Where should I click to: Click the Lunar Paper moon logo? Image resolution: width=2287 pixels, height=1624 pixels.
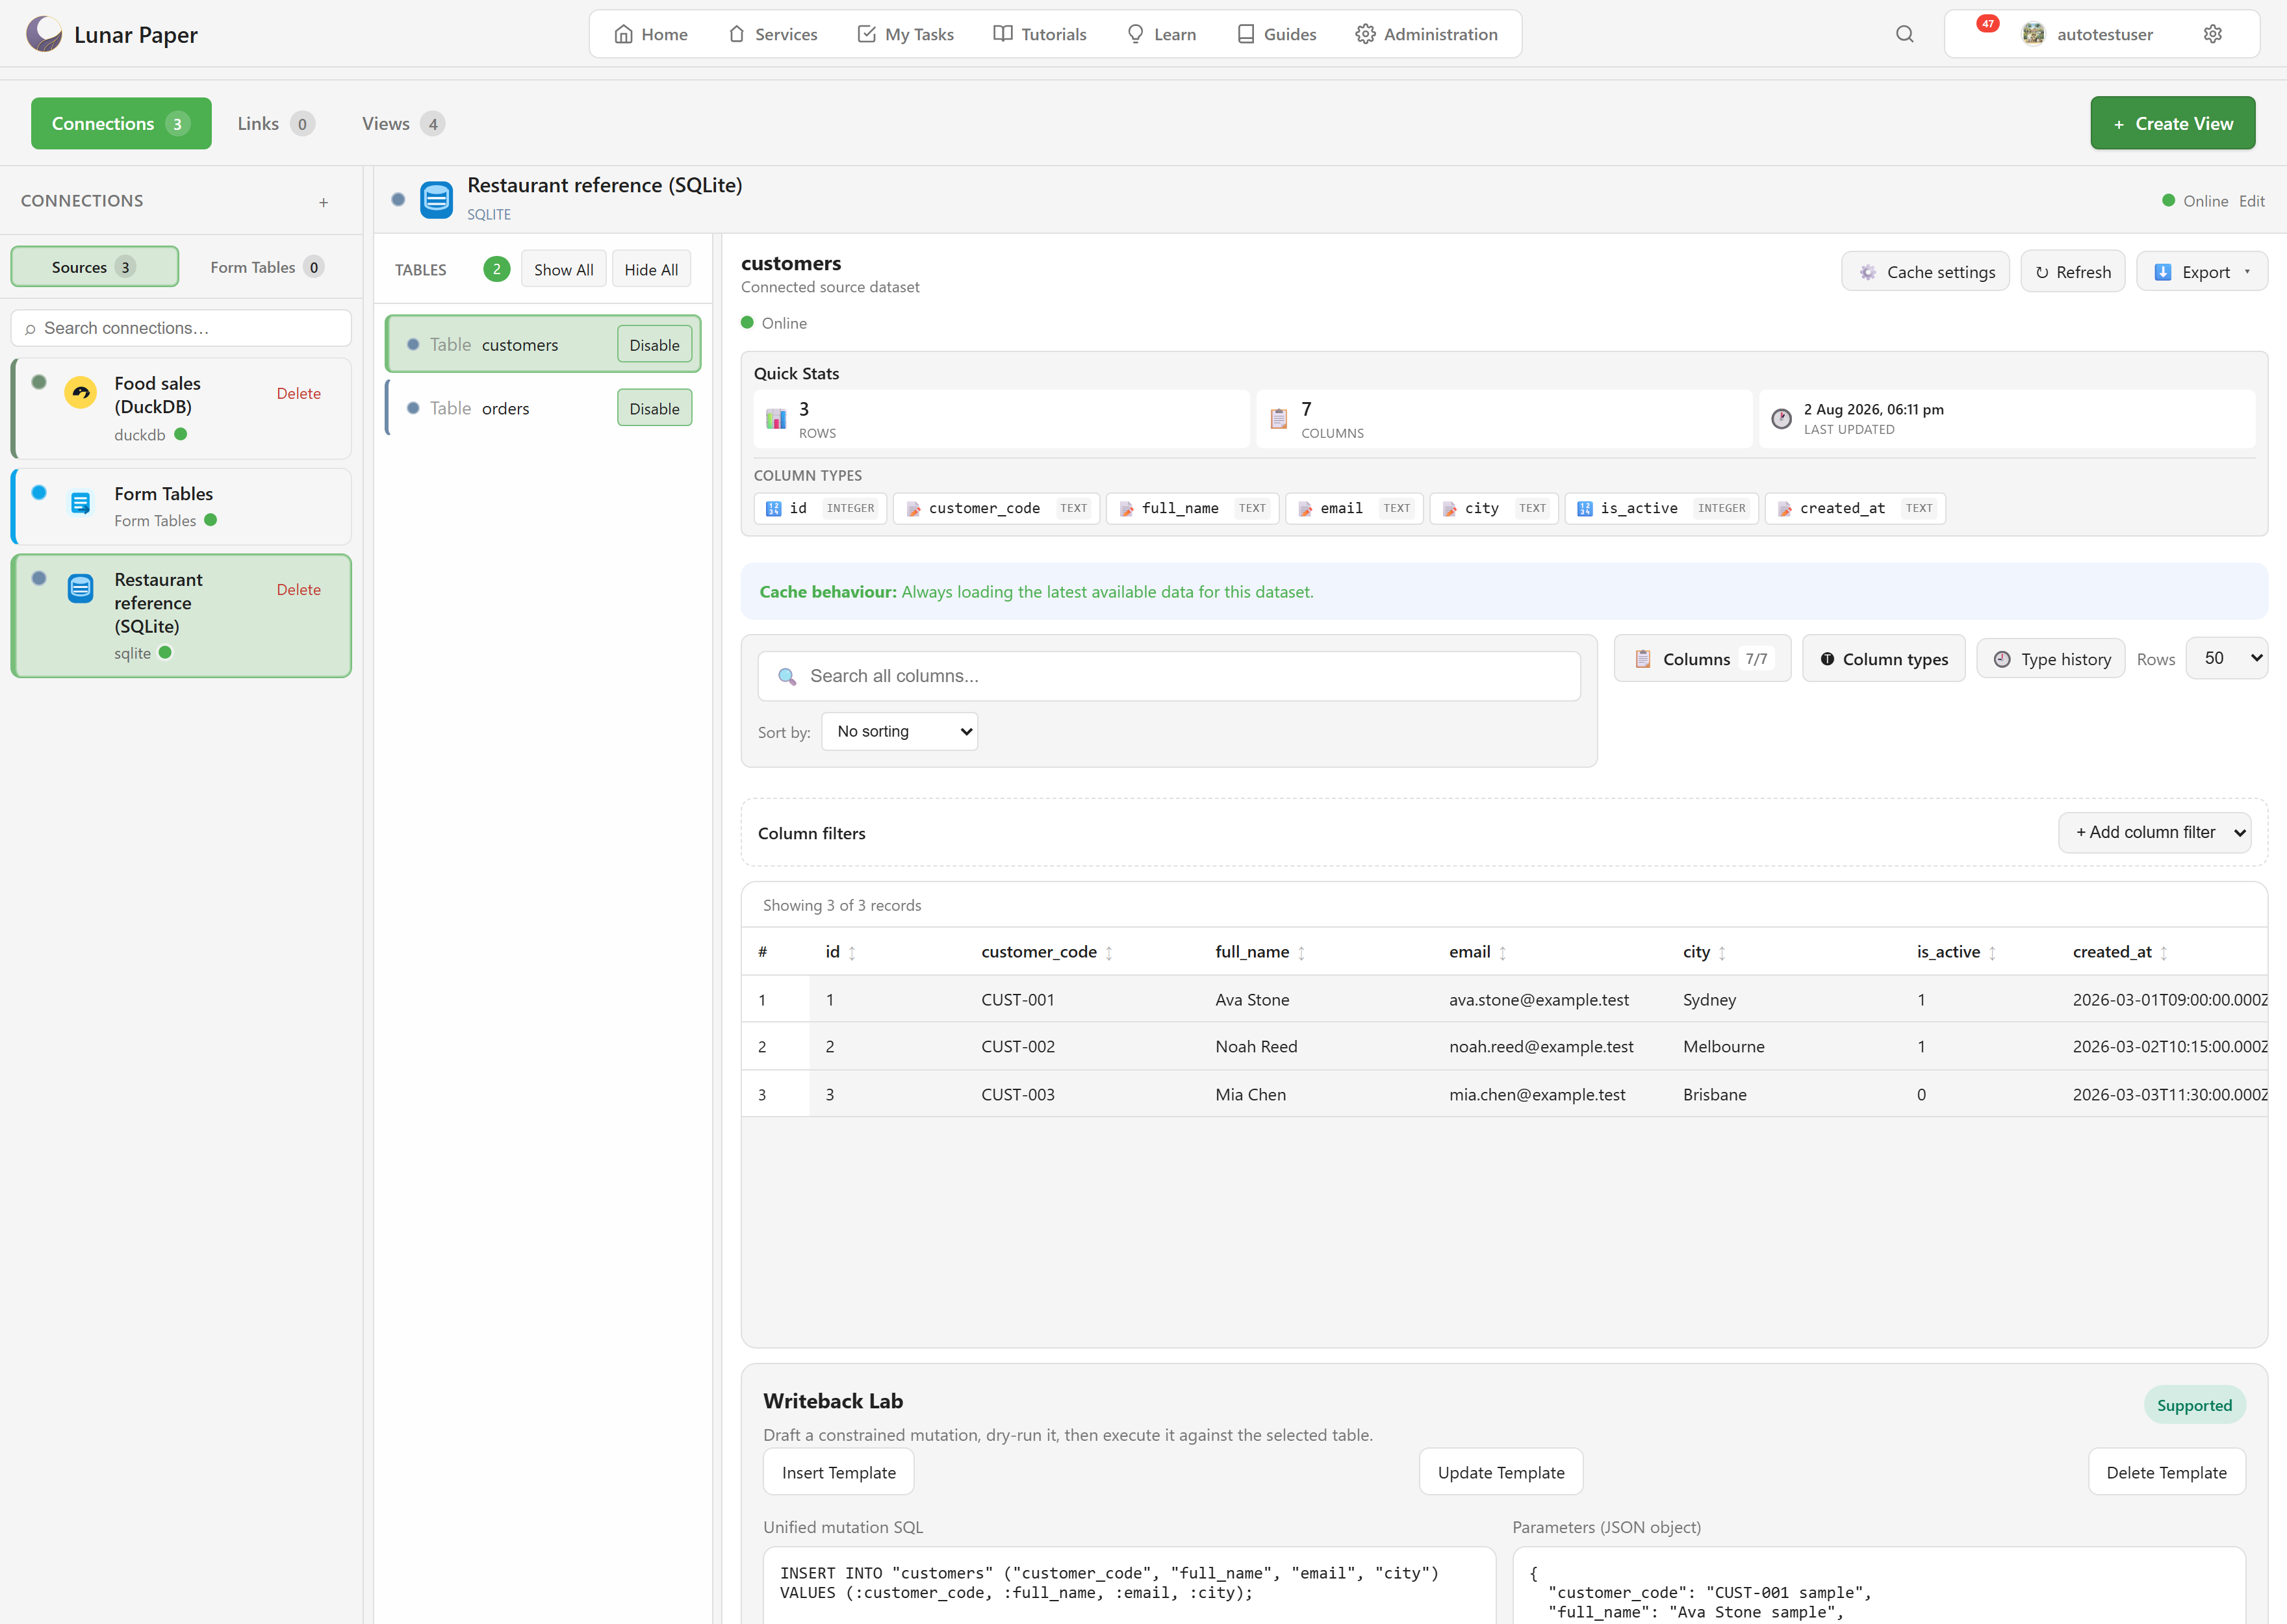[x=44, y=34]
